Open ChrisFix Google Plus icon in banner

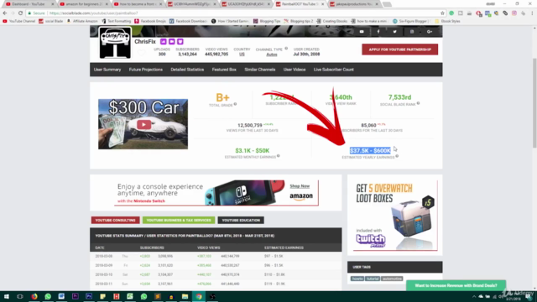tap(430, 32)
